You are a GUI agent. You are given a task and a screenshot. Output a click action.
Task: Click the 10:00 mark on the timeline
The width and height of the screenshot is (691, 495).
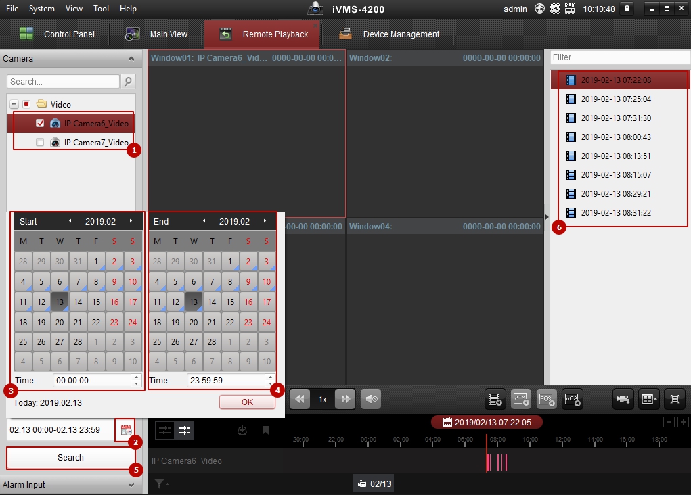(530, 440)
